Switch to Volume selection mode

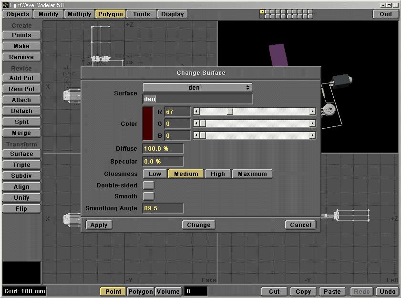coord(168,291)
